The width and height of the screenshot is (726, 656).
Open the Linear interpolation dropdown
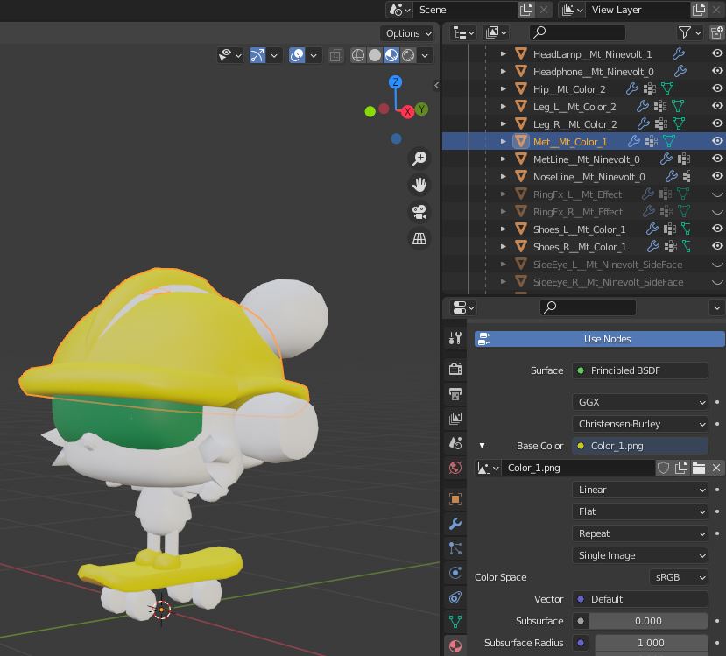(640, 490)
